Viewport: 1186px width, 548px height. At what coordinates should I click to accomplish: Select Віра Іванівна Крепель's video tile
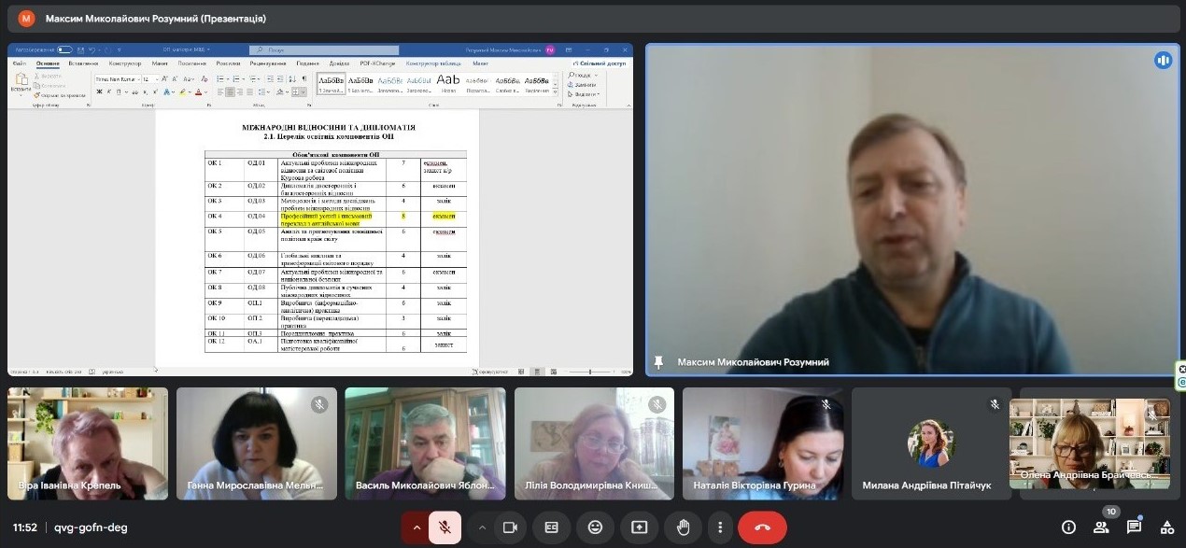(x=88, y=443)
